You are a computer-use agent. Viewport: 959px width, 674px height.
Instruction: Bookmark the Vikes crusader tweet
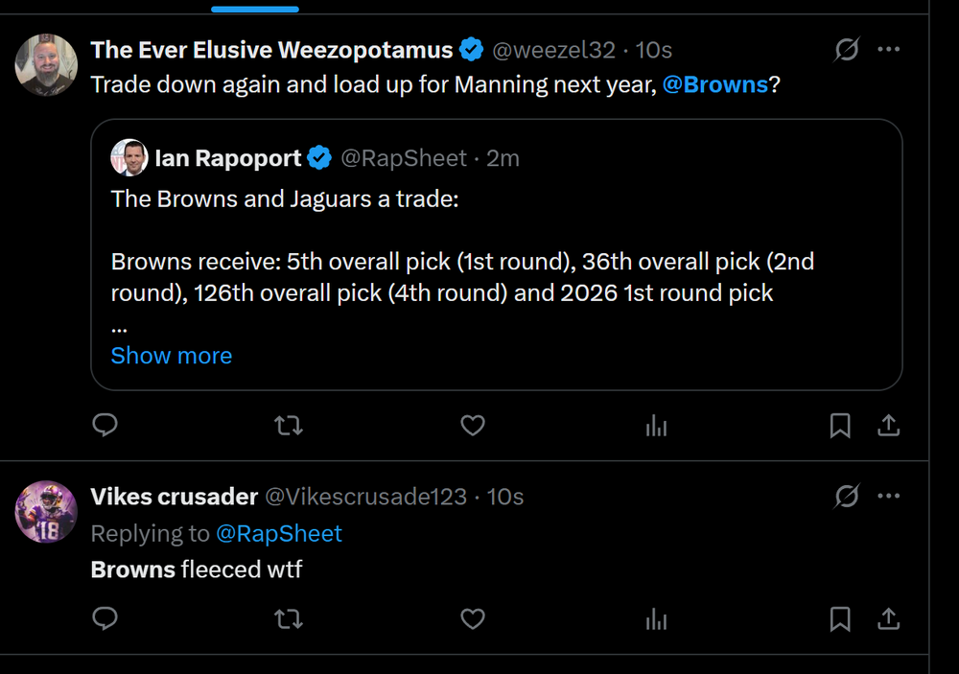click(840, 619)
